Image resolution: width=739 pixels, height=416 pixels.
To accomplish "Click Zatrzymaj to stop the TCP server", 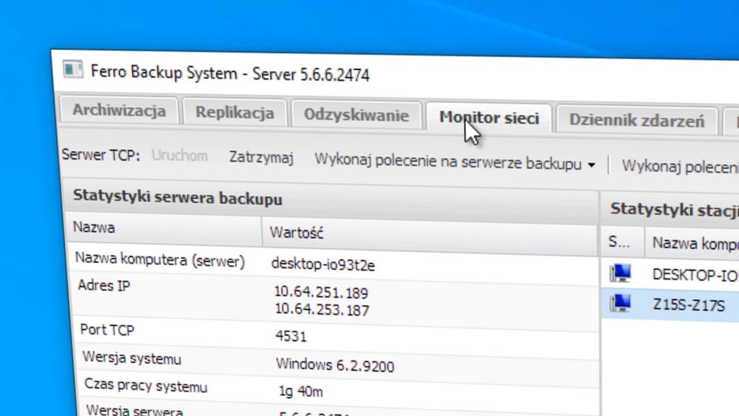I will [261, 157].
